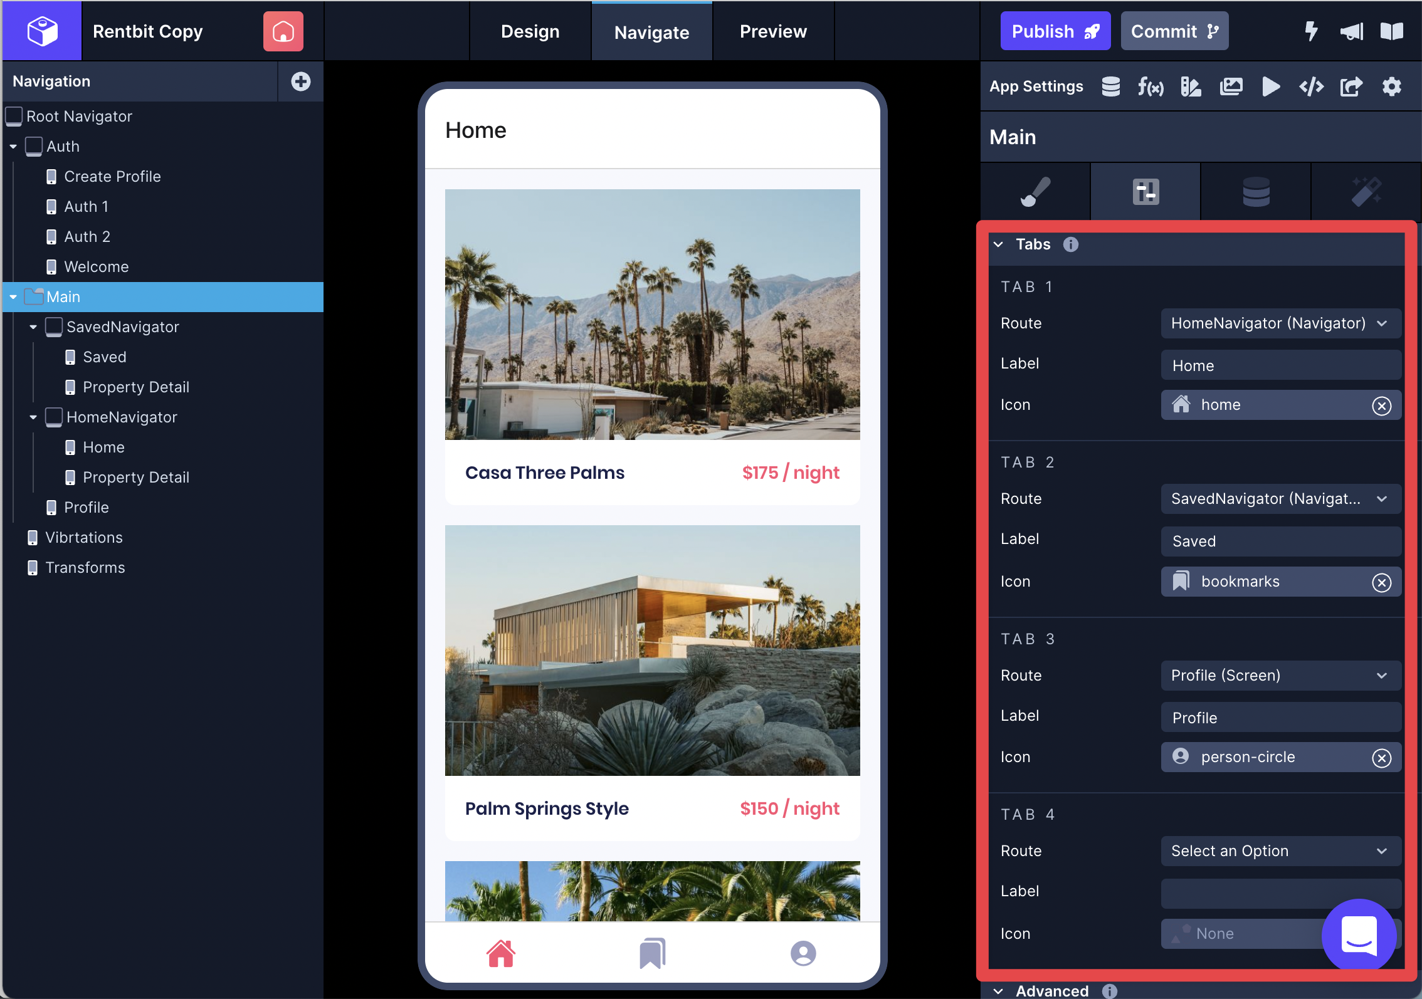Select the paintbrush styles panel tab

coord(1035,192)
